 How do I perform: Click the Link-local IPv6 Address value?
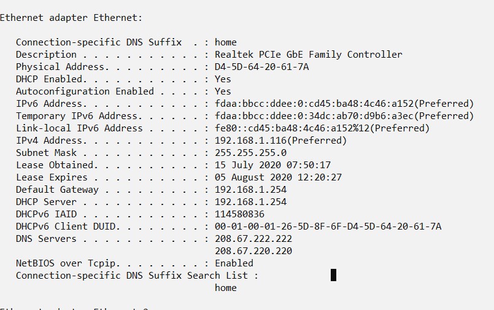322,128
